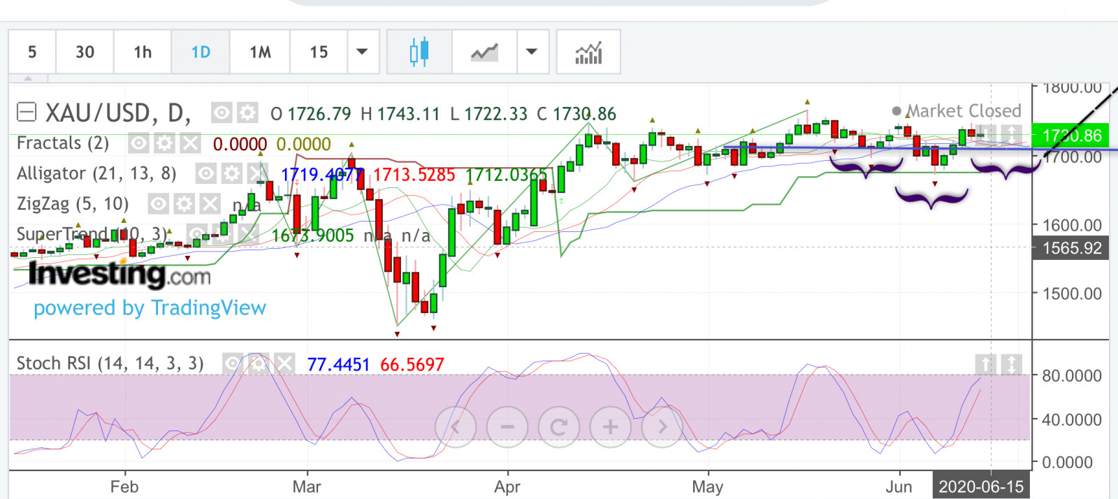Open the timeframe dropdown arrow

pyautogui.click(x=363, y=52)
